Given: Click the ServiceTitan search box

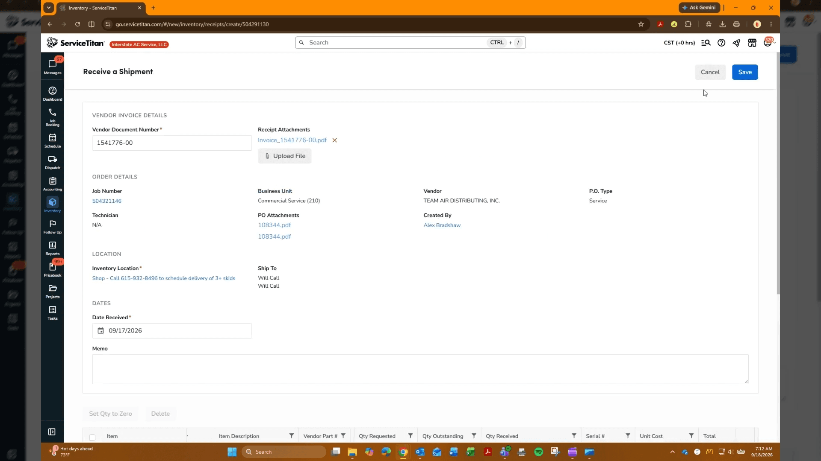Looking at the screenshot, I should (x=410, y=43).
